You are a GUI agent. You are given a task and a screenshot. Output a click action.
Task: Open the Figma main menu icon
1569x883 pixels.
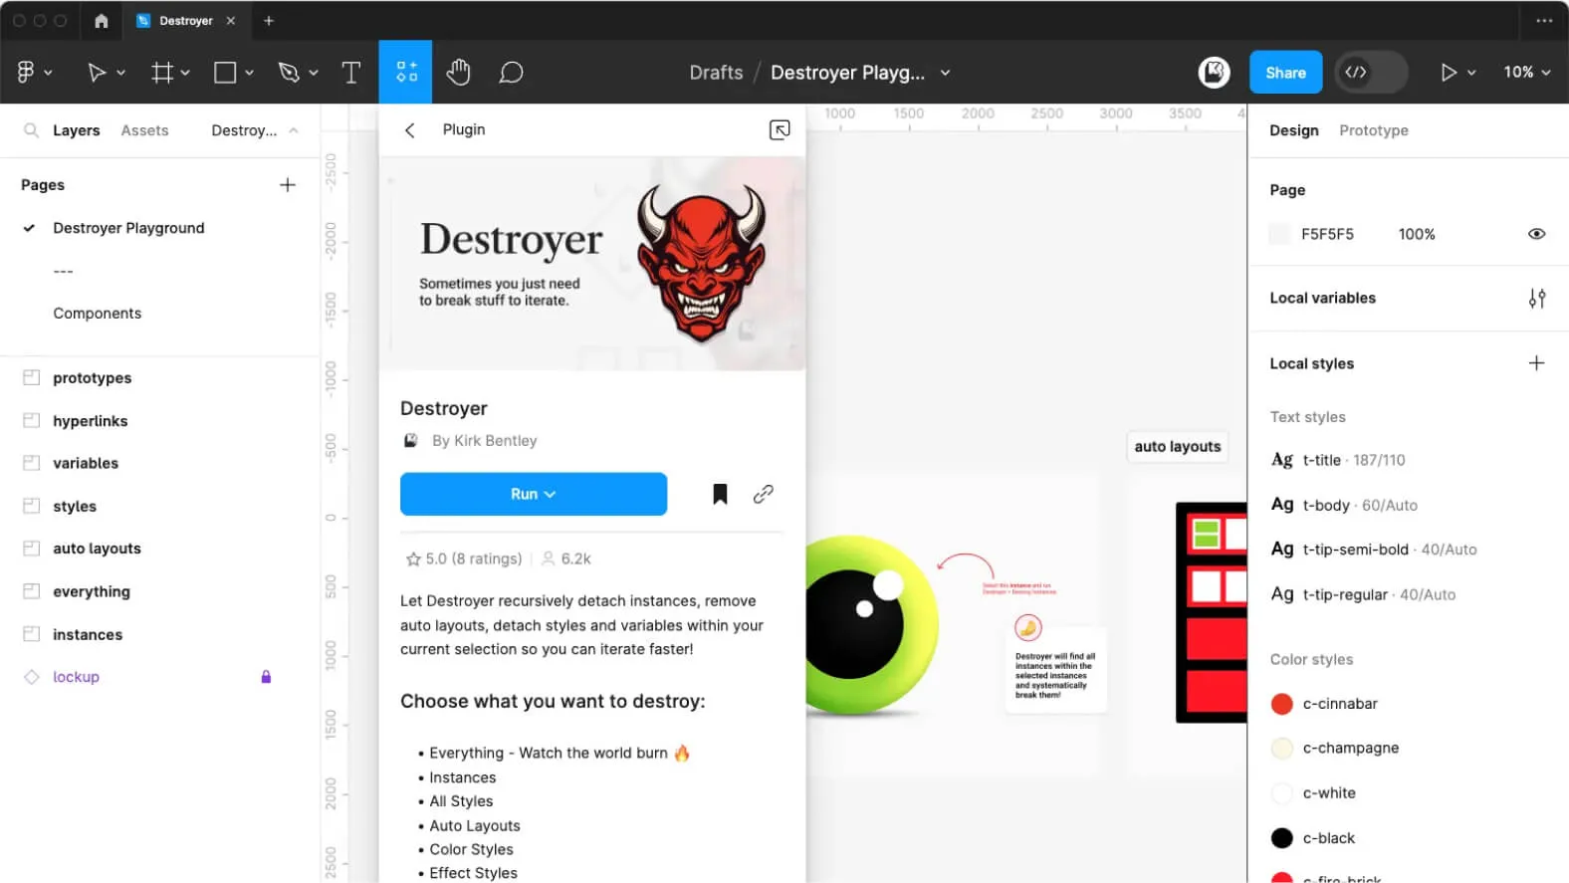pyautogui.click(x=26, y=72)
